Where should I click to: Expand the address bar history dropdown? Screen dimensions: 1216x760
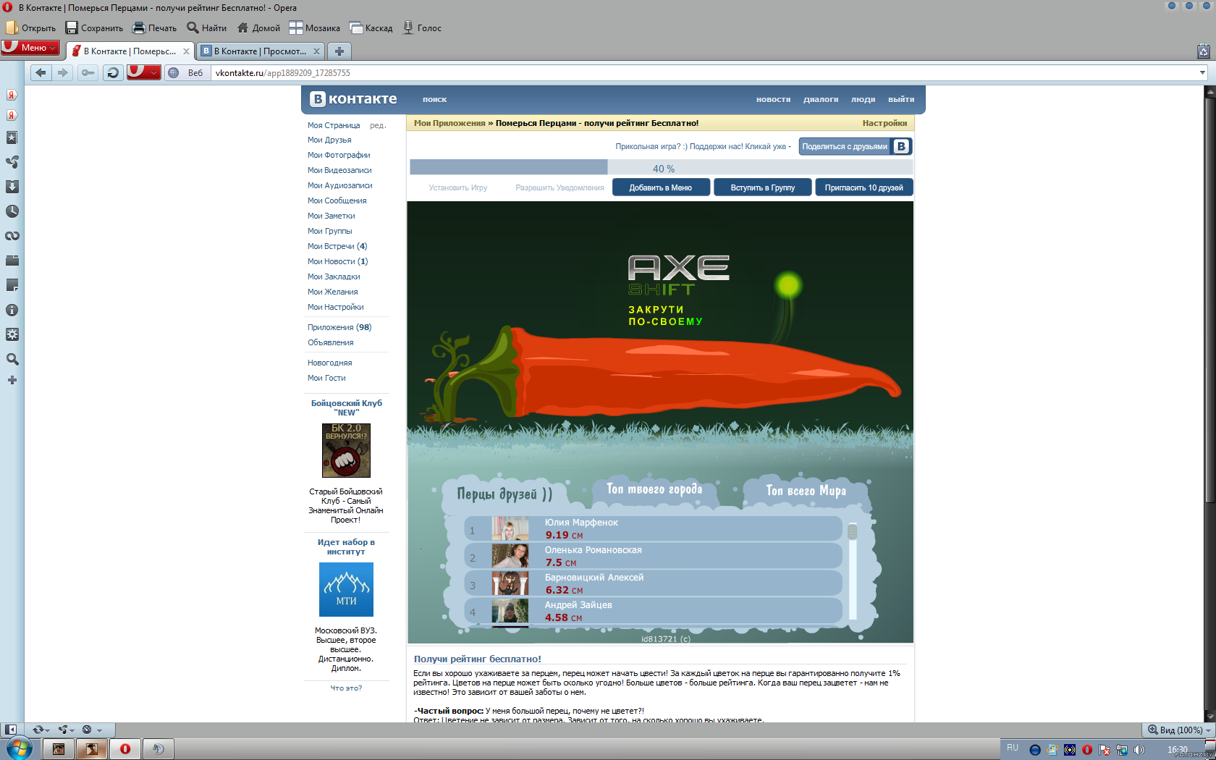pyautogui.click(x=1202, y=72)
